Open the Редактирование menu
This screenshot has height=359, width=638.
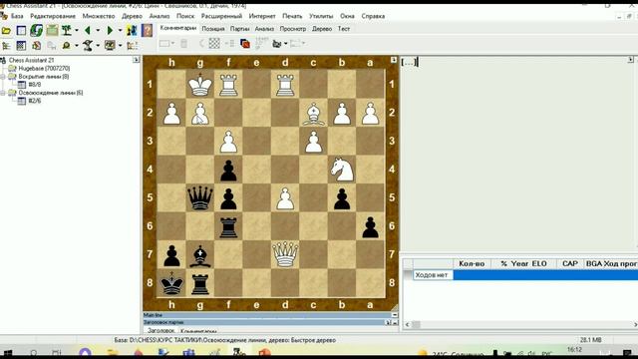pos(53,16)
